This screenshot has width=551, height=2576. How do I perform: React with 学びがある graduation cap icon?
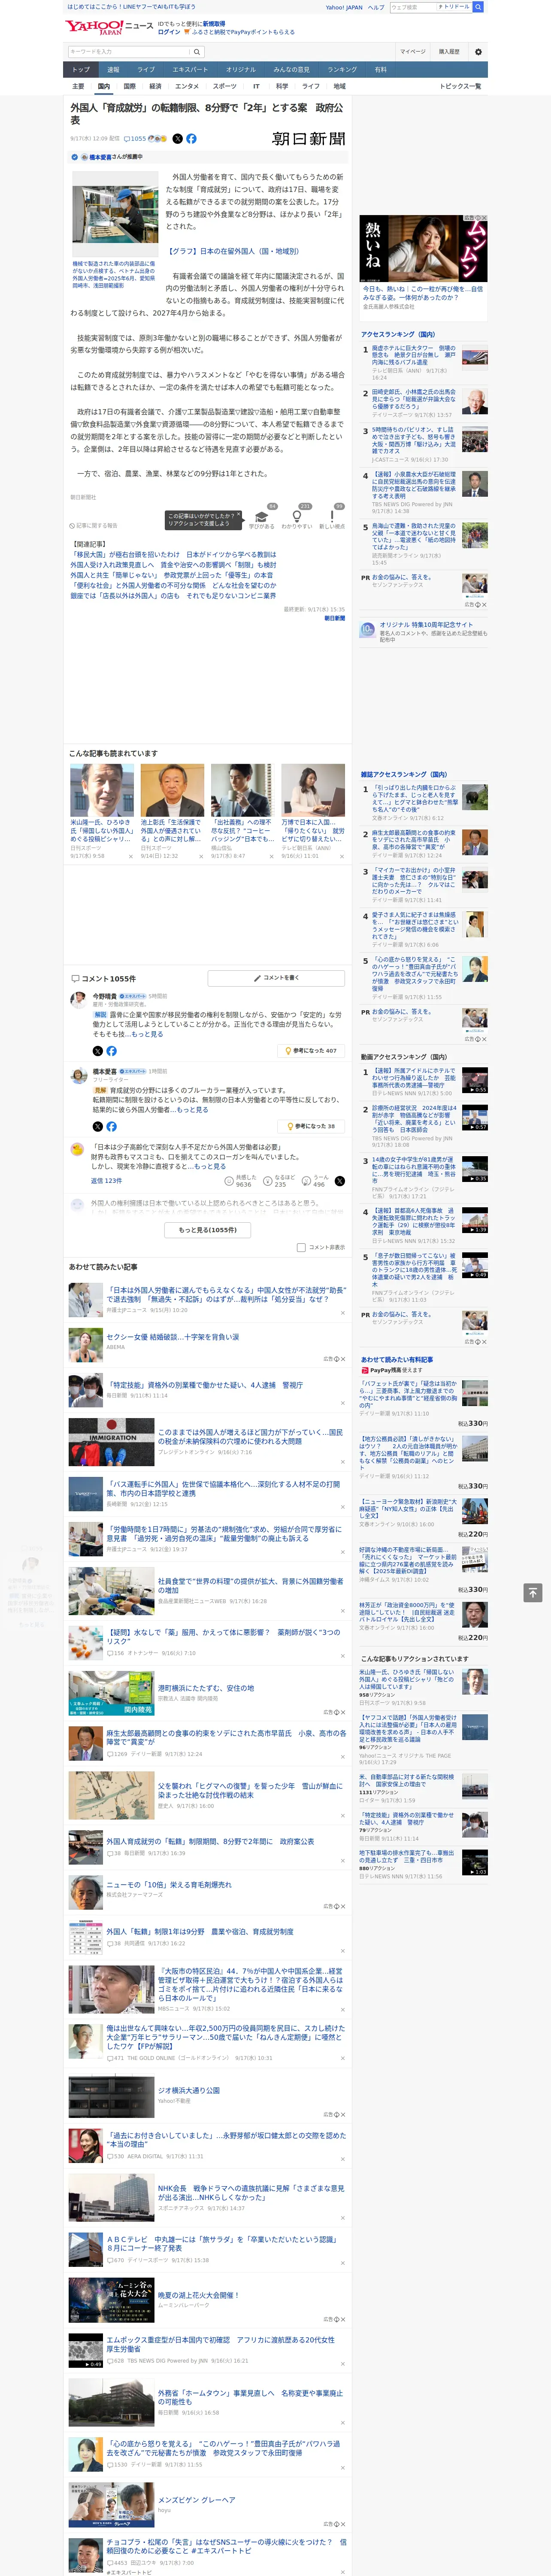point(262,516)
